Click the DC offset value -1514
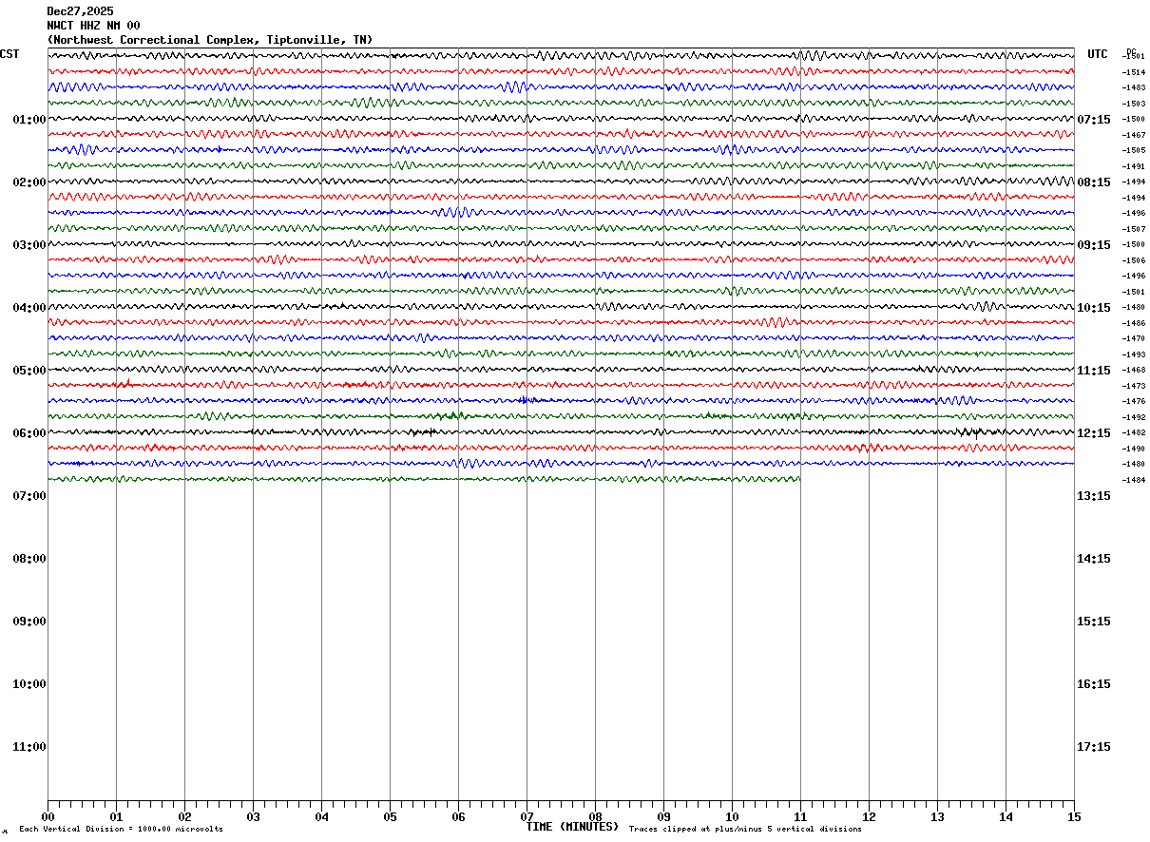 (x=1134, y=72)
